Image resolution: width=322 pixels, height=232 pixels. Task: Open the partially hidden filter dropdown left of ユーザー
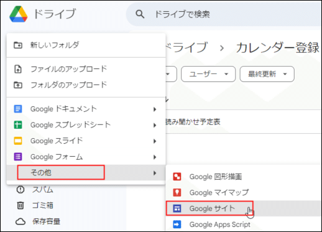coord(171,74)
